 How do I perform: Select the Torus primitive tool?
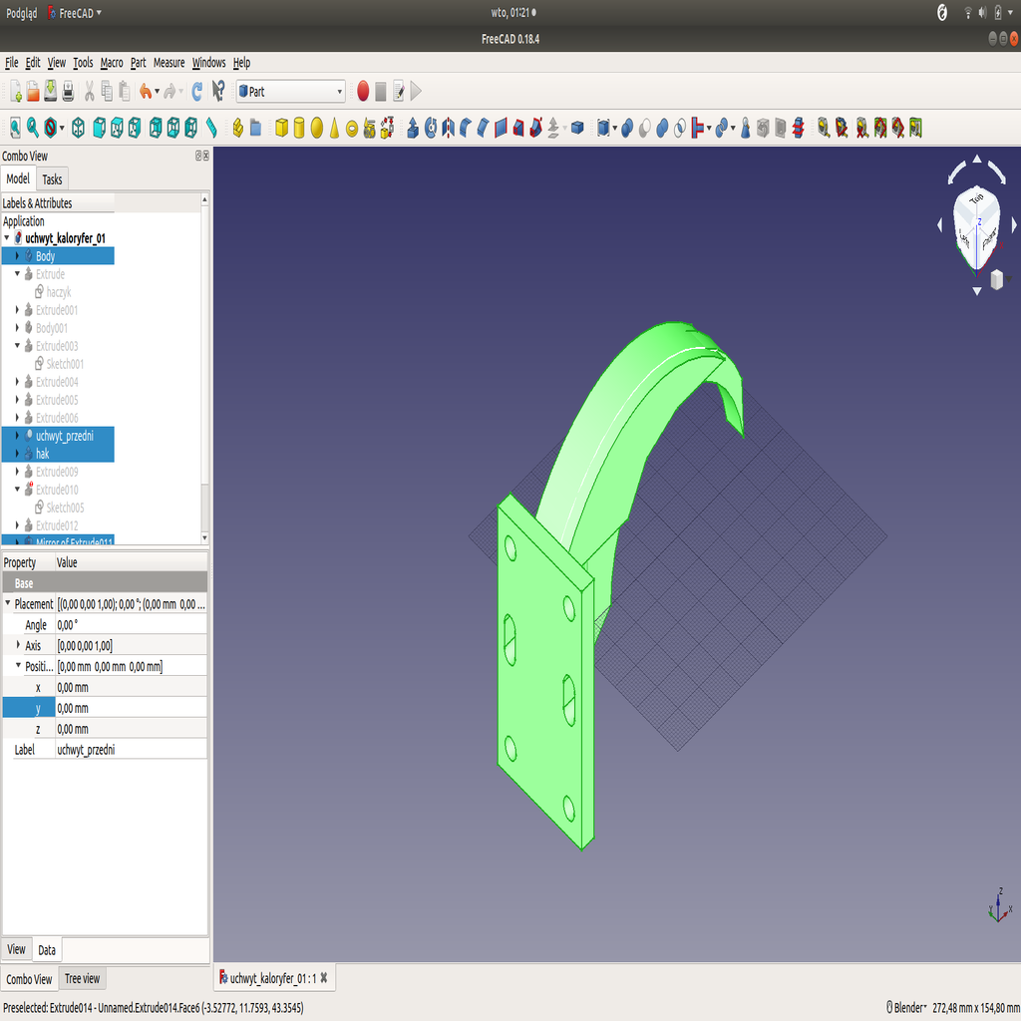(x=353, y=128)
